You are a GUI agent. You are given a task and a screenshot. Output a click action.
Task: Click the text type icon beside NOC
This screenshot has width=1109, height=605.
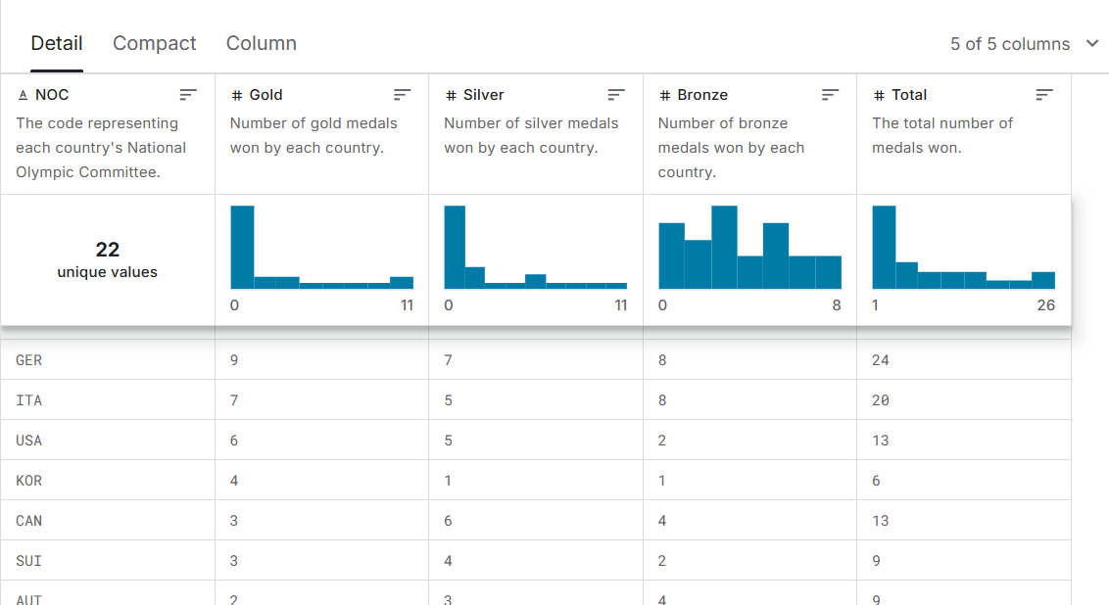tap(23, 95)
